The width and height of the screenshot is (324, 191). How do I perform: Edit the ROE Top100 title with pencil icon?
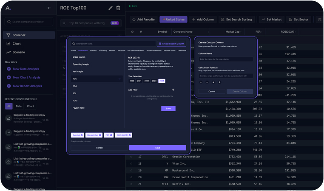click(x=111, y=8)
